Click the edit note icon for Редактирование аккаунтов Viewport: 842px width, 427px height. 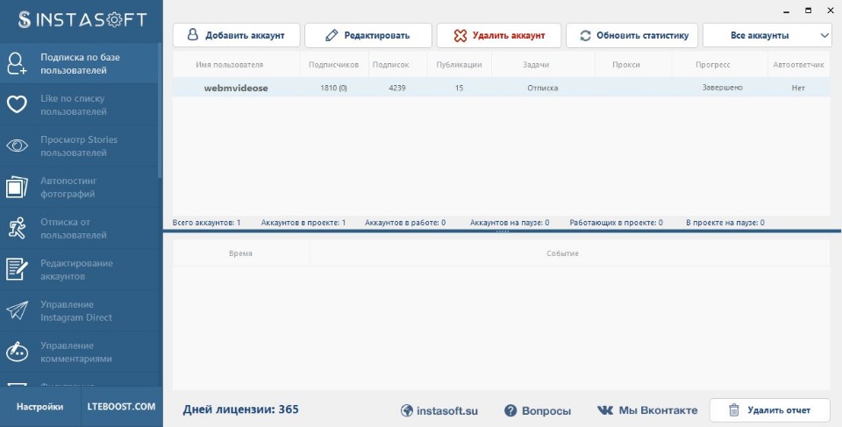tap(17, 269)
